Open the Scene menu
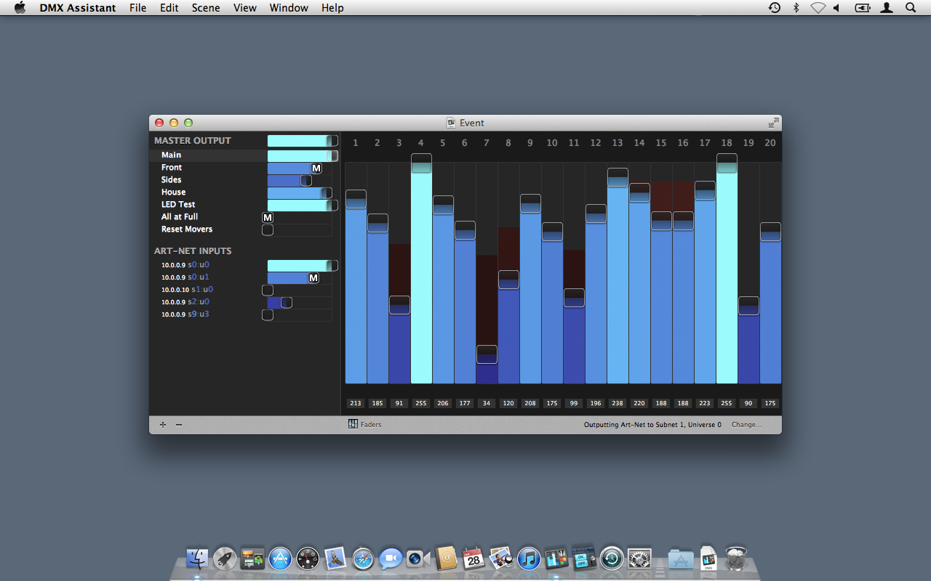Screen dimensions: 931x581 [206, 8]
